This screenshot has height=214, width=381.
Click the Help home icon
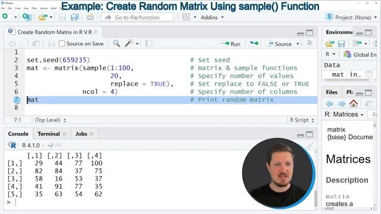click(354, 103)
